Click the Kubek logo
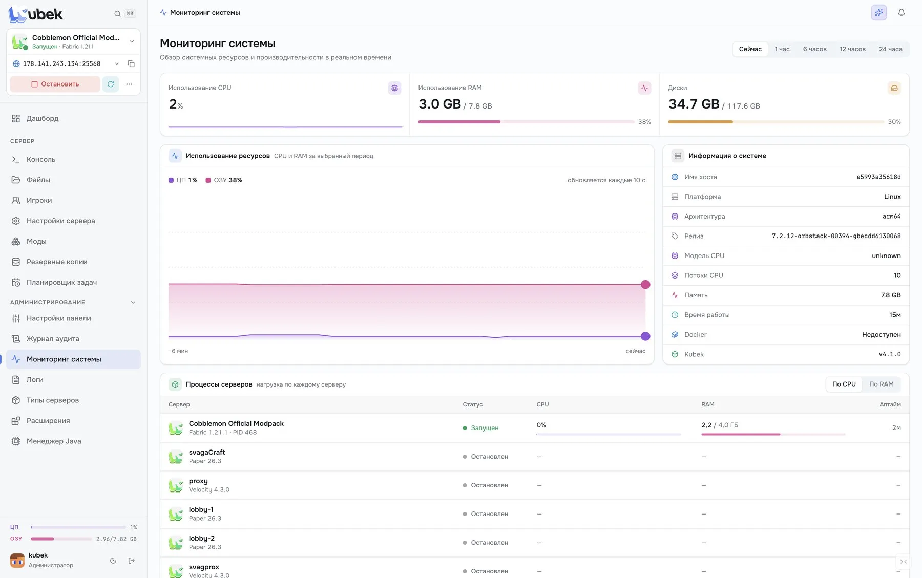The image size is (922, 578). pyautogui.click(x=36, y=14)
